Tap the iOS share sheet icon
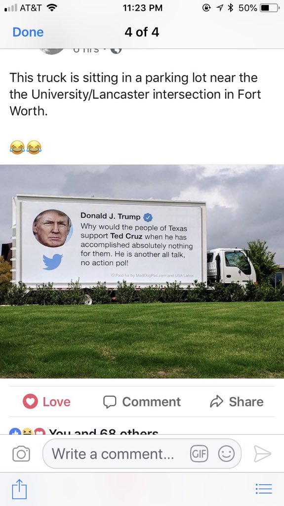Viewport: 284px width, 506px height. [19, 489]
